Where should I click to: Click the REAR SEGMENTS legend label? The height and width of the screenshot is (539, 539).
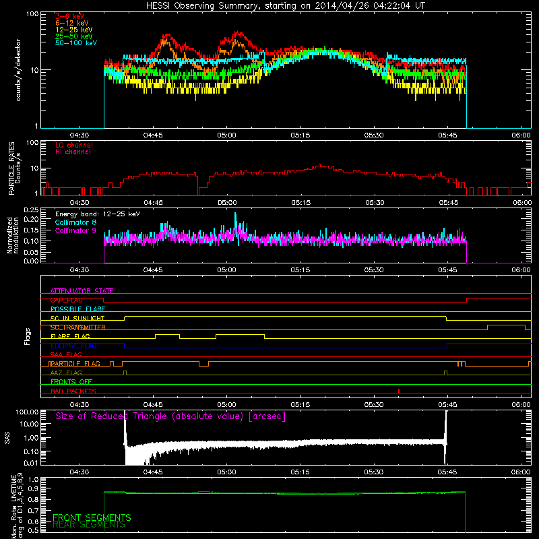pos(89,525)
